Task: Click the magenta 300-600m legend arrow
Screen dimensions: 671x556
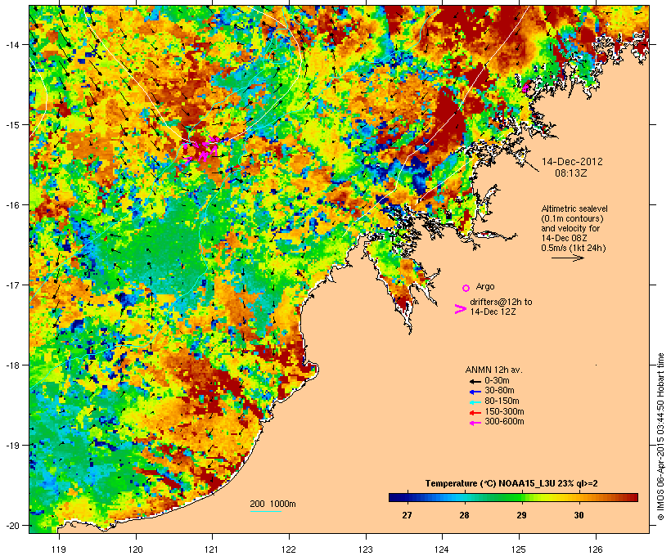Action: coord(475,423)
